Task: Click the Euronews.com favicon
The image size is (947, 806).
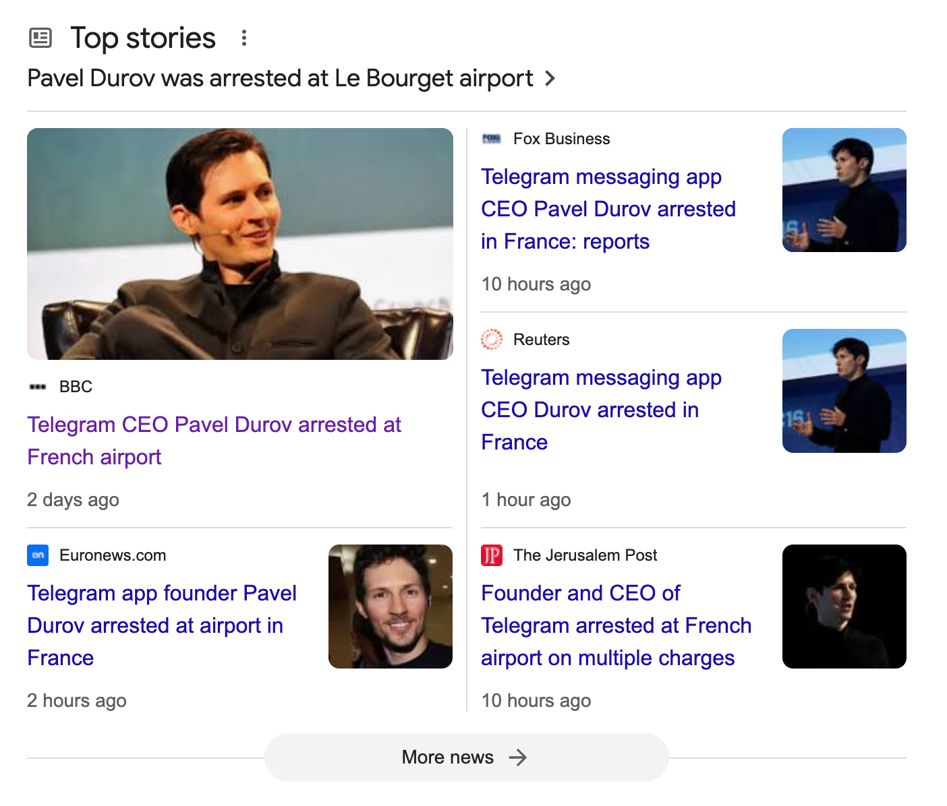Action: (x=38, y=555)
